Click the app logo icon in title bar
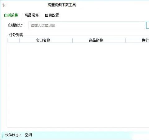The width and height of the screenshot is (149, 140). coord(4,5)
